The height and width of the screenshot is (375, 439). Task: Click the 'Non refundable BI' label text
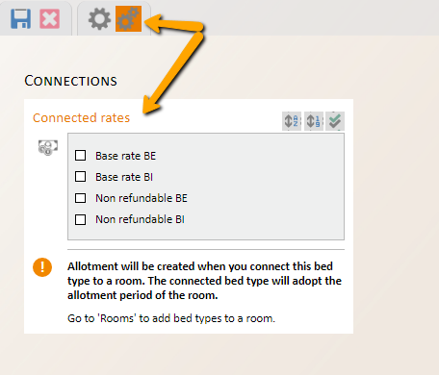[x=140, y=219]
